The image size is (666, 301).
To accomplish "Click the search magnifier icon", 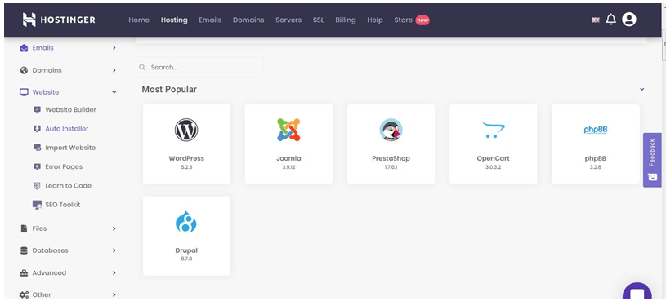I will click(x=142, y=67).
